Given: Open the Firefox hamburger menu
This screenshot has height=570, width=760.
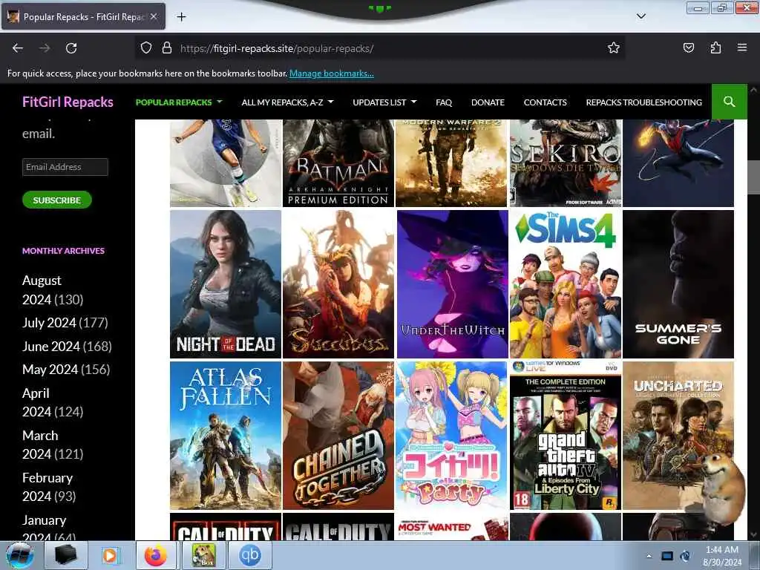Looking at the screenshot, I should coord(742,47).
